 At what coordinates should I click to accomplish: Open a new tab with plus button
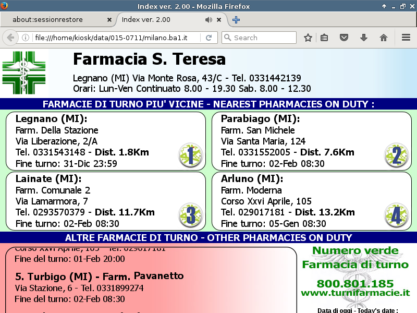(x=236, y=20)
